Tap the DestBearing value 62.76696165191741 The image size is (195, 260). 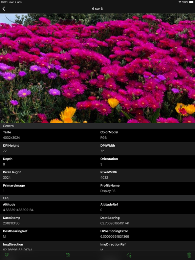115,223
